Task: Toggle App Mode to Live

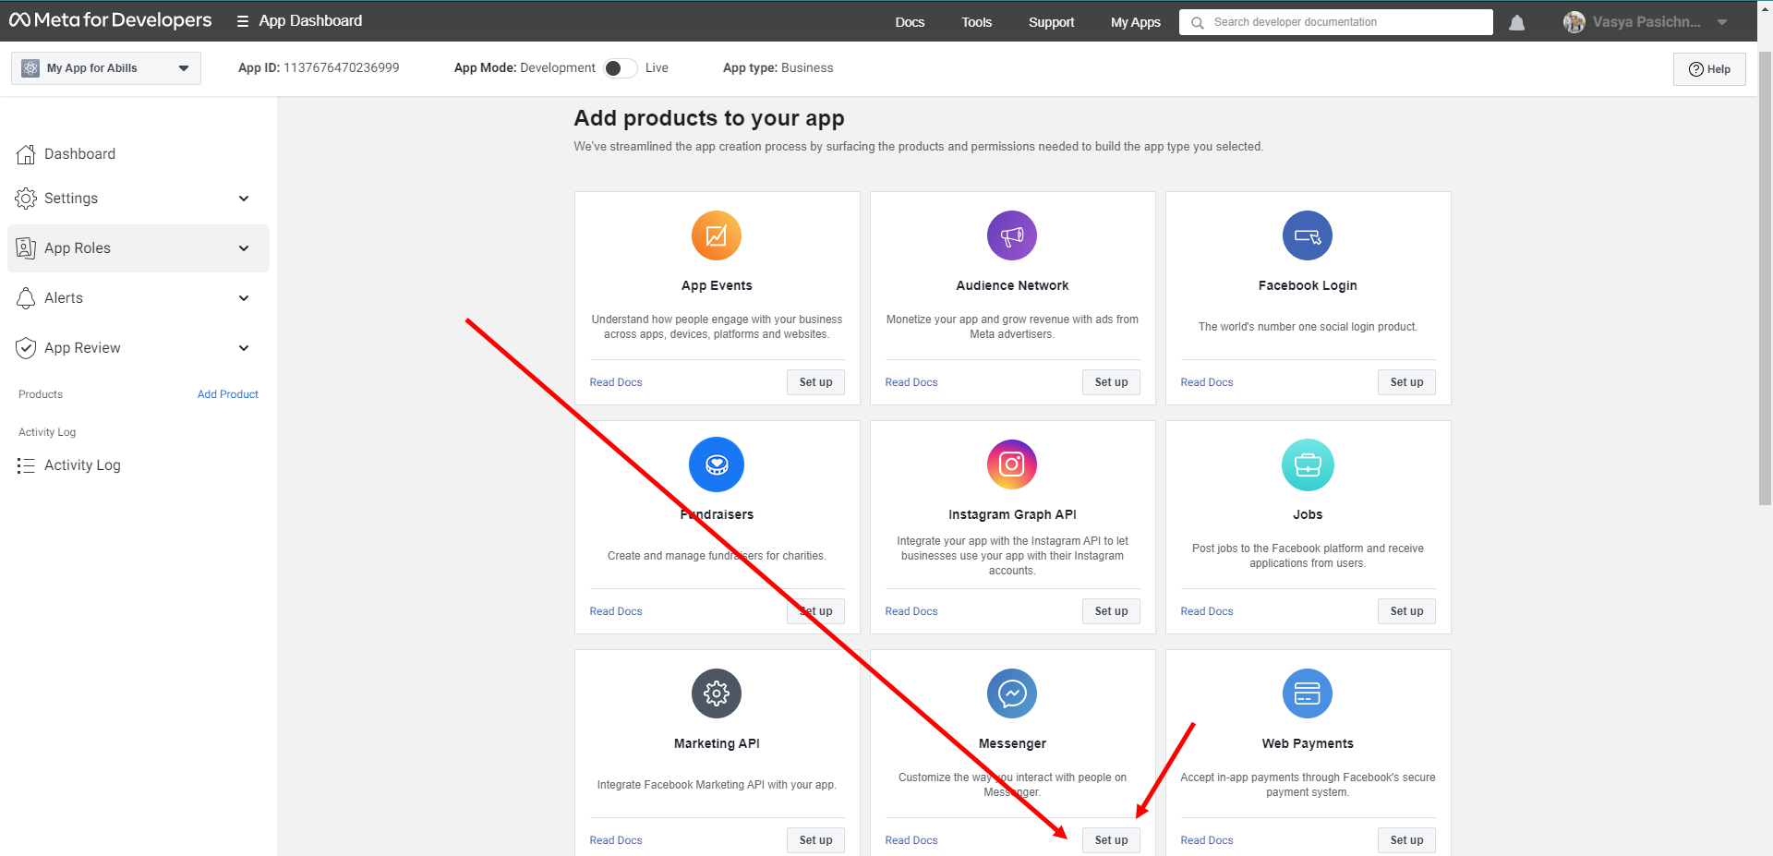Action: (x=620, y=68)
